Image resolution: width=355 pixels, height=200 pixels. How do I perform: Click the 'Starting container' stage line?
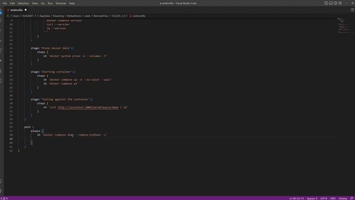[x=53, y=72]
